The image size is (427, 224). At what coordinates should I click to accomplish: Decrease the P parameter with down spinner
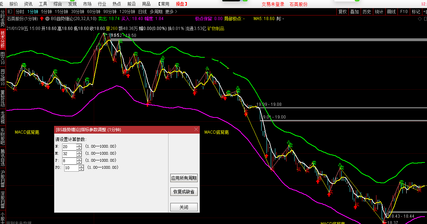(x=79, y=162)
